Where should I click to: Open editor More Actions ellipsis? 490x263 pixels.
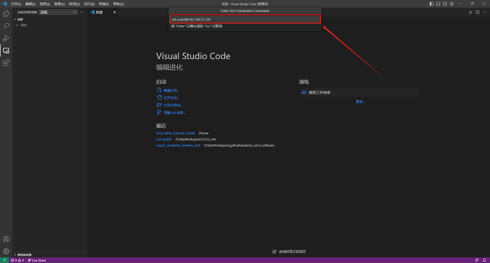[484, 12]
